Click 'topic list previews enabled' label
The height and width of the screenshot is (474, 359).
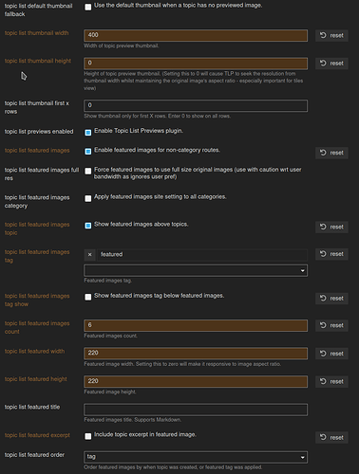tap(39, 132)
